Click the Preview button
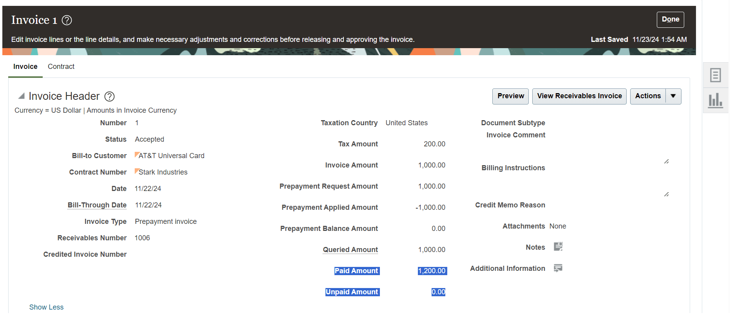Viewport: 730px width, 317px height. [511, 96]
